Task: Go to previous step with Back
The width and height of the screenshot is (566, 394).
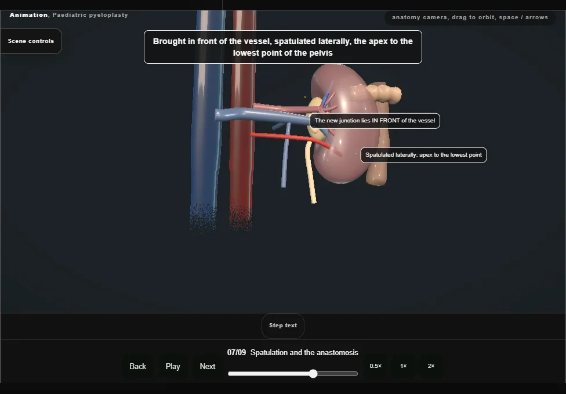Action: click(x=137, y=367)
